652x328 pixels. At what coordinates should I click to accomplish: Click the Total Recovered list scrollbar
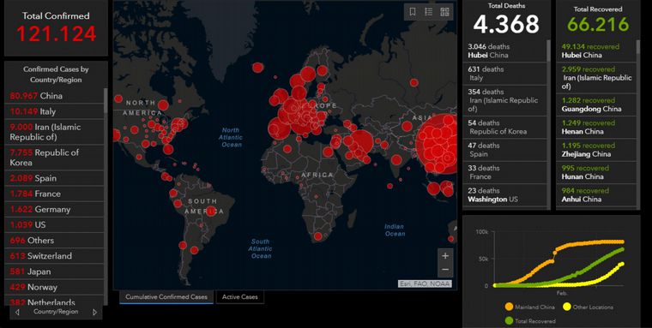pos(638,47)
